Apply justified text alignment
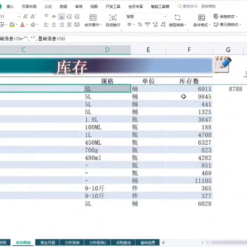Image resolution: width=247 pixels, height=247 pixels. (69, 24)
